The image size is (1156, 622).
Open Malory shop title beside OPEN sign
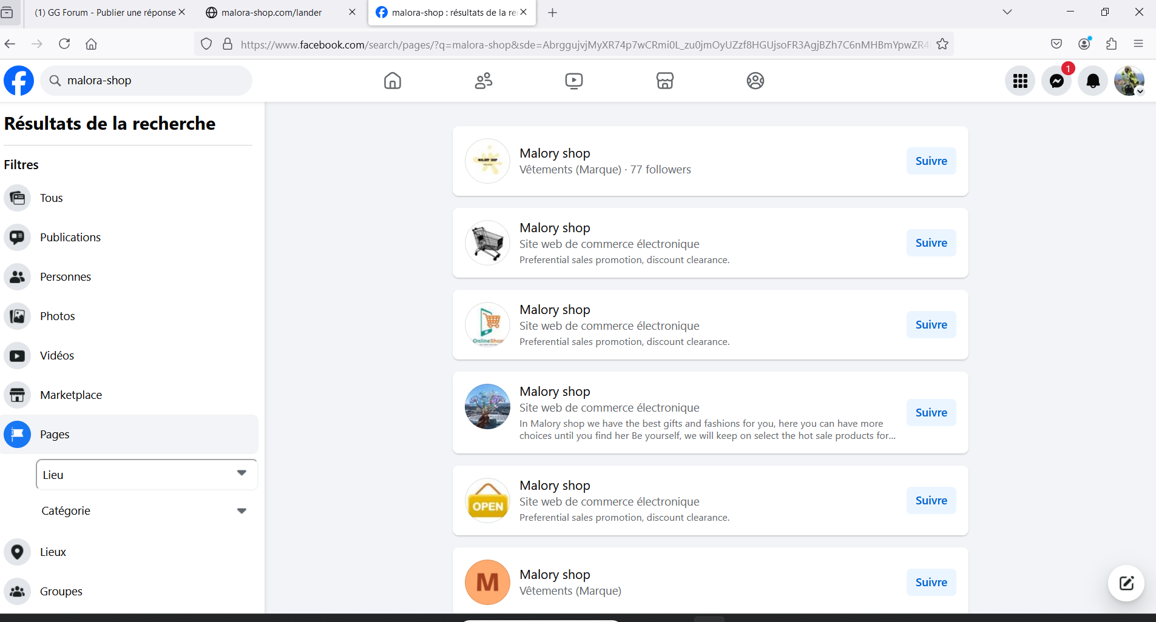point(555,486)
